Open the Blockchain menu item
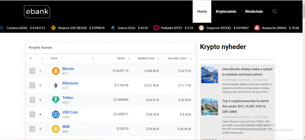 254,11
